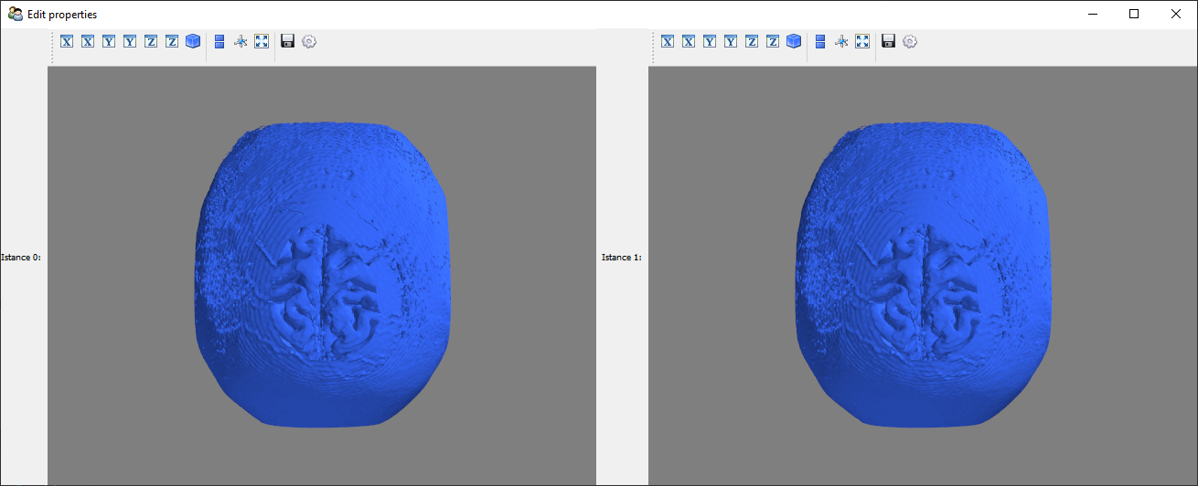Viewport: 1198px width, 486px height.
Task: Click the fit-to-view arrows icon in Istance 1 toolbar
Action: pos(862,41)
